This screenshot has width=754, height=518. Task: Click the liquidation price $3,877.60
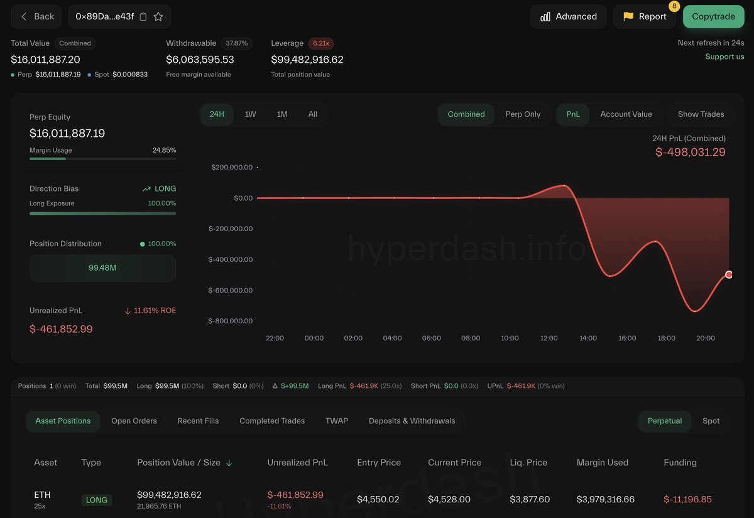(x=530, y=500)
